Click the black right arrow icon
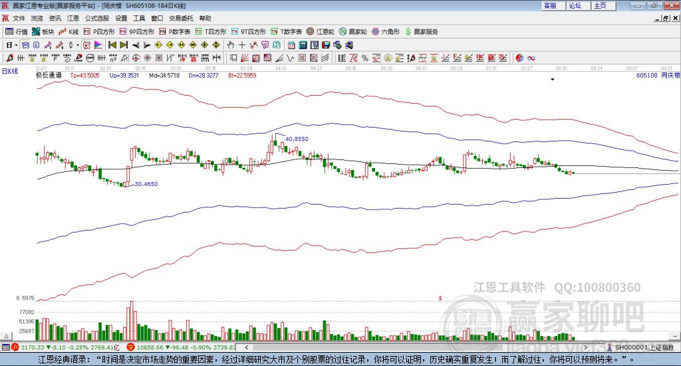681x366 pixels. [147, 45]
